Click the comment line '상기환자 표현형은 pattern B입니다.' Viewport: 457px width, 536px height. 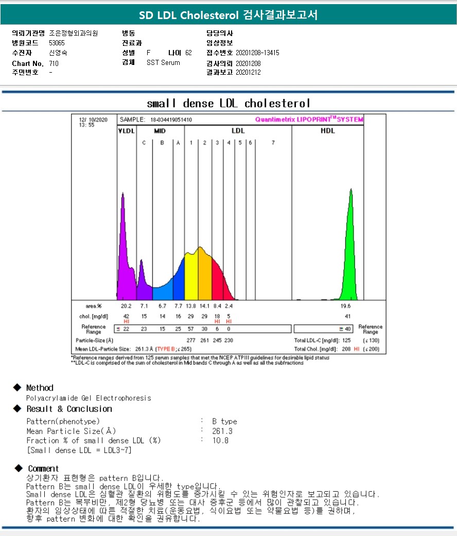(95, 478)
